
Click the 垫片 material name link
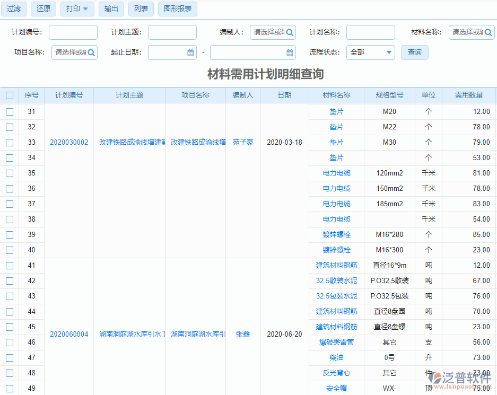coord(336,111)
